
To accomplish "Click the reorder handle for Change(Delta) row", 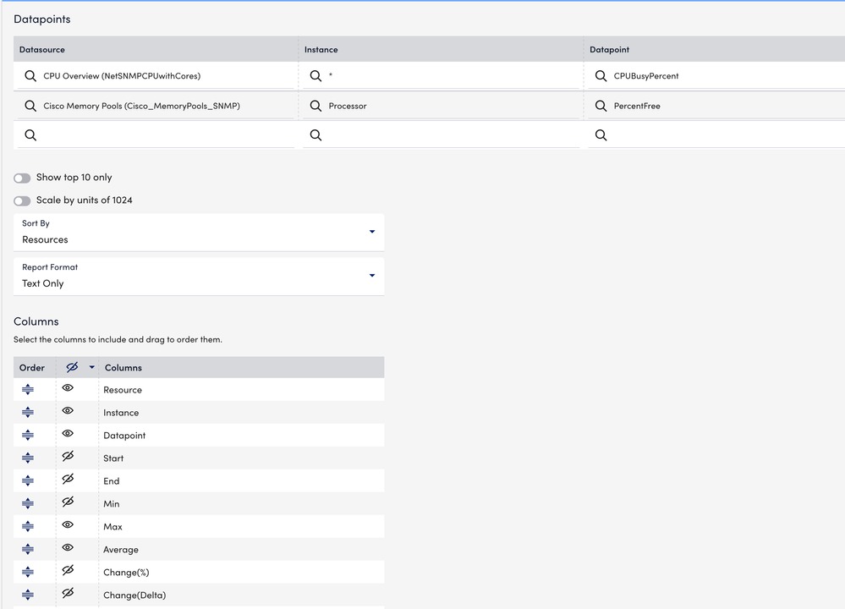I will pos(28,595).
